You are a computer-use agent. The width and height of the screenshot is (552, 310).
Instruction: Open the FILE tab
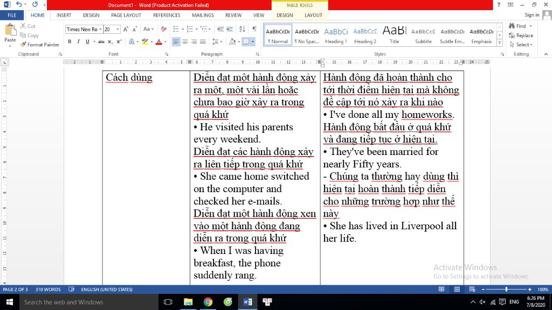point(12,15)
